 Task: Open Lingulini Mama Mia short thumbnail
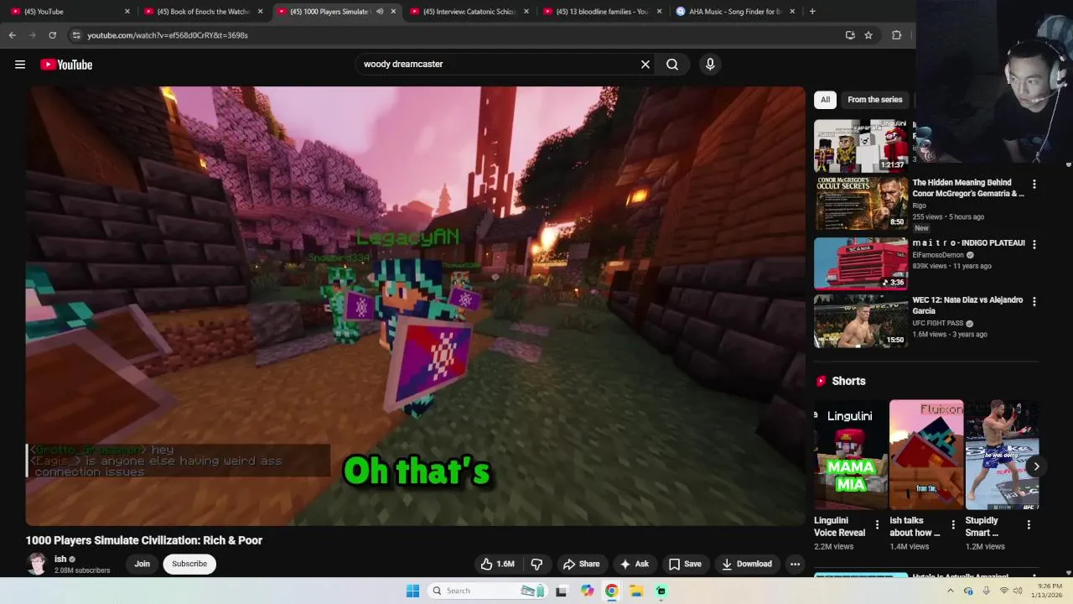click(850, 455)
